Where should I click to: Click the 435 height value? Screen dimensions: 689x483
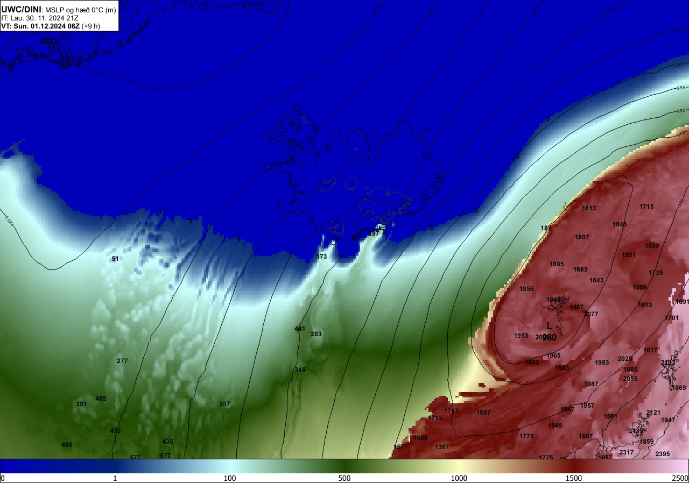pyautogui.click(x=167, y=442)
